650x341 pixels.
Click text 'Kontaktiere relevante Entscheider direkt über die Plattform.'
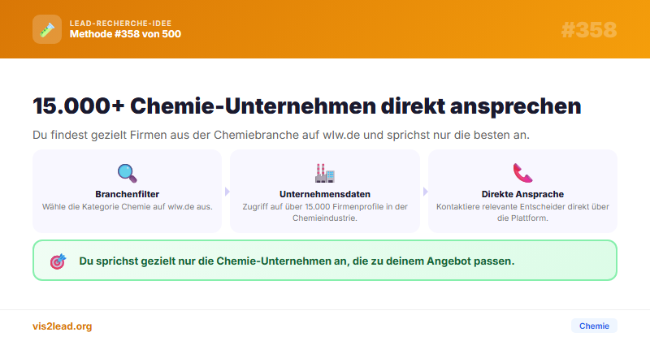click(522, 212)
